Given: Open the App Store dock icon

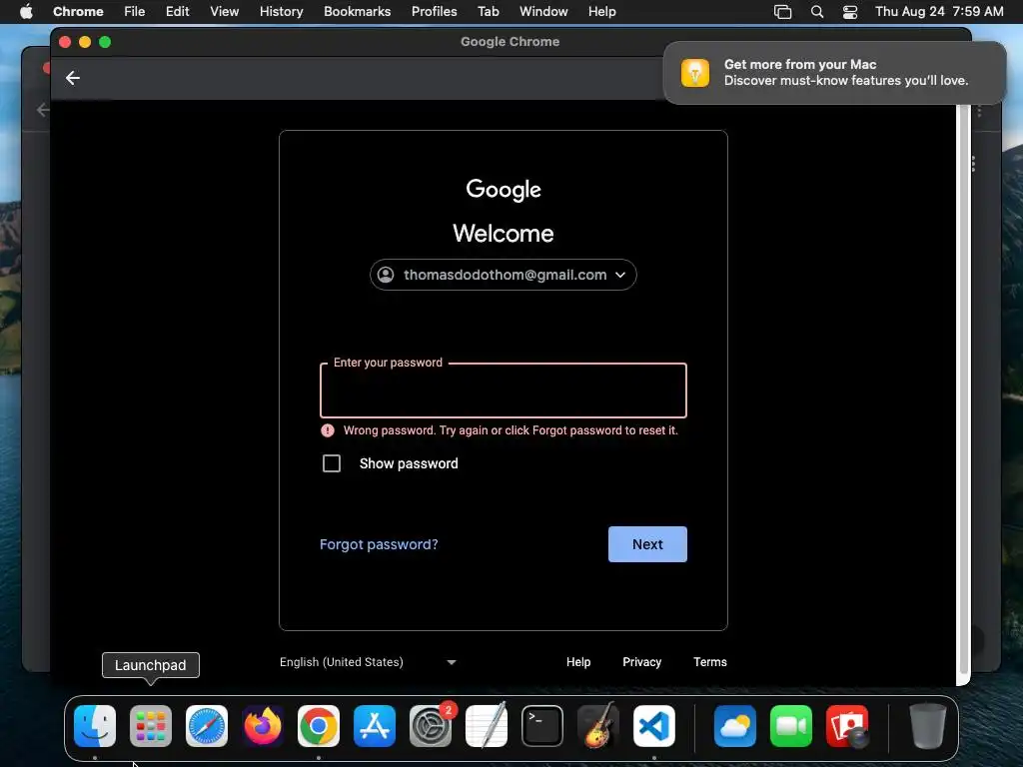Looking at the screenshot, I should (375, 726).
